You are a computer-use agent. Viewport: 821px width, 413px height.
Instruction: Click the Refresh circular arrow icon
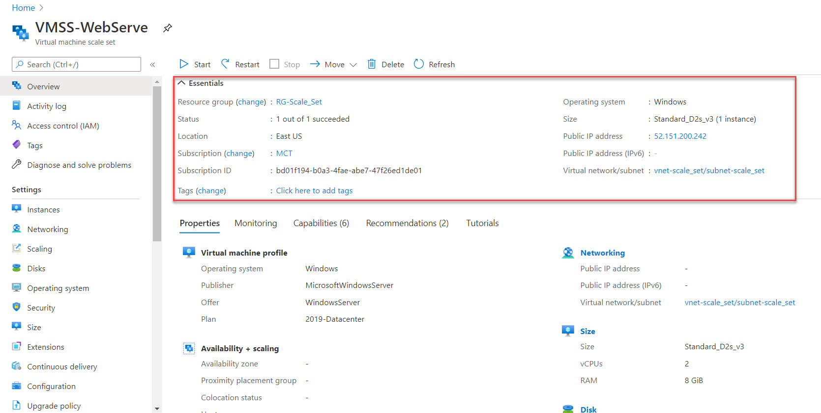[419, 64]
